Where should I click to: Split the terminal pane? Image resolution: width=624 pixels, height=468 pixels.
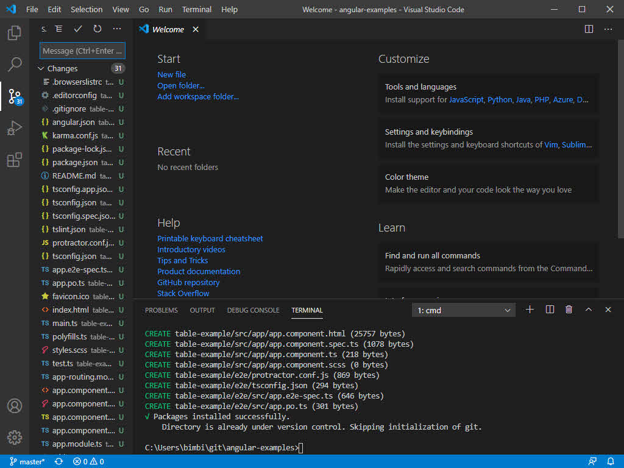550,310
